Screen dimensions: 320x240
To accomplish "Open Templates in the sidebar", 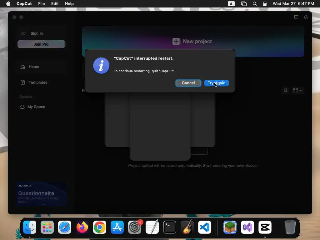I will click(x=34, y=82).
